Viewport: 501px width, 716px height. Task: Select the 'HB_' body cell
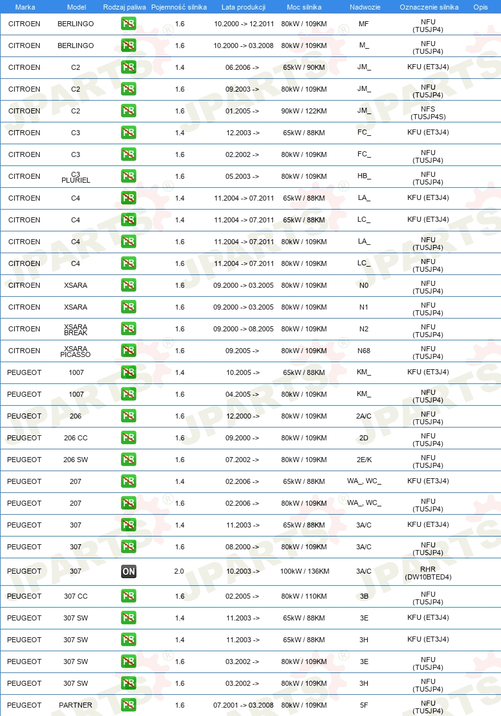coord(364,176)
